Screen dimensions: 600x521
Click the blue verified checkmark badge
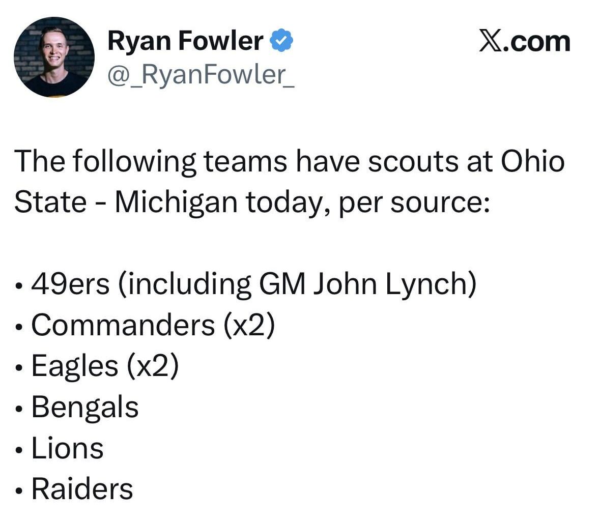pyautogui.click(x=281, y=41)
